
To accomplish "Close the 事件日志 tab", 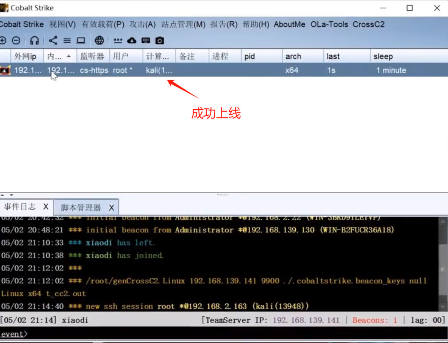I will [x=45, y=207].
